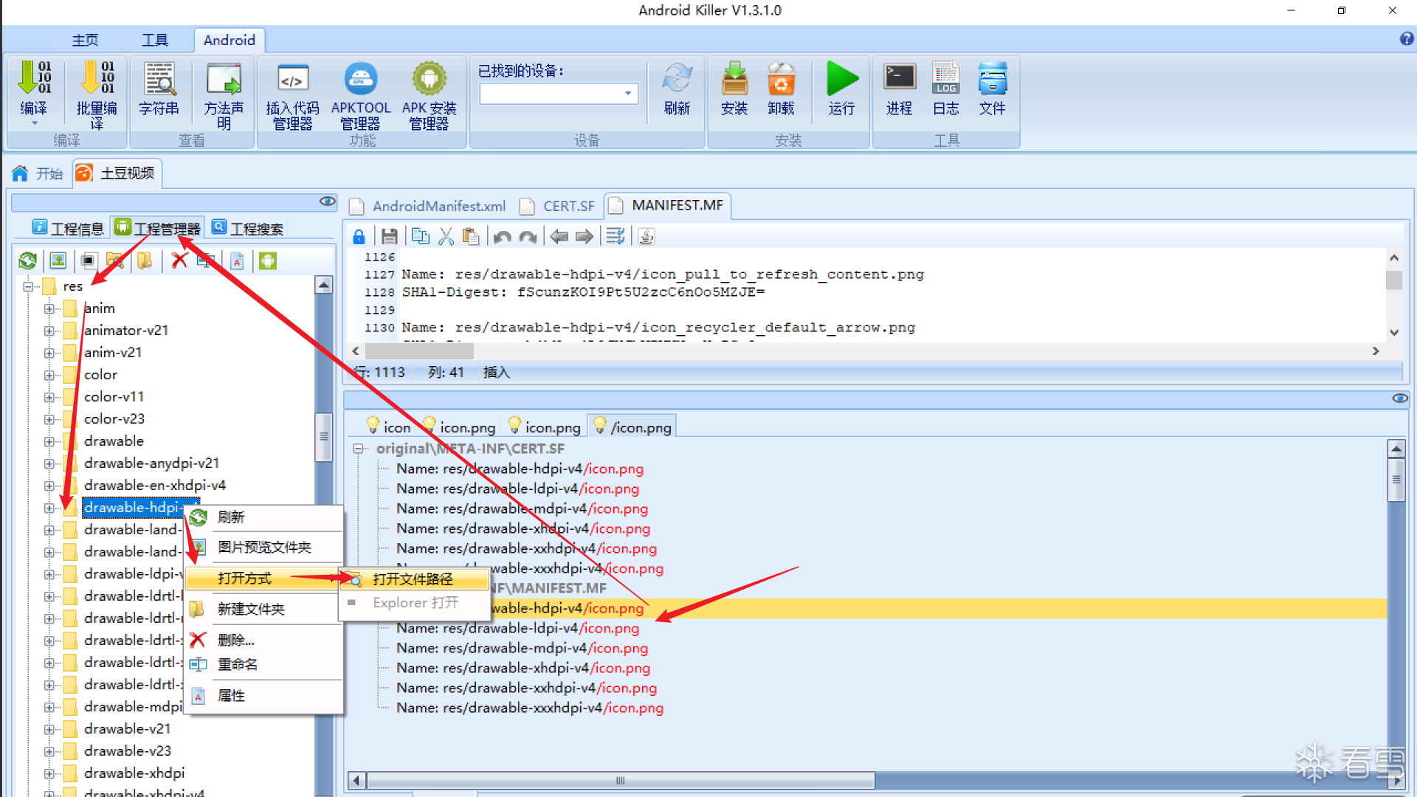Click result res/drawable-mdpi-v4/icon.png under CERT.SF
Viewport: 1417px width, 797px height.
tap(522, 508)
